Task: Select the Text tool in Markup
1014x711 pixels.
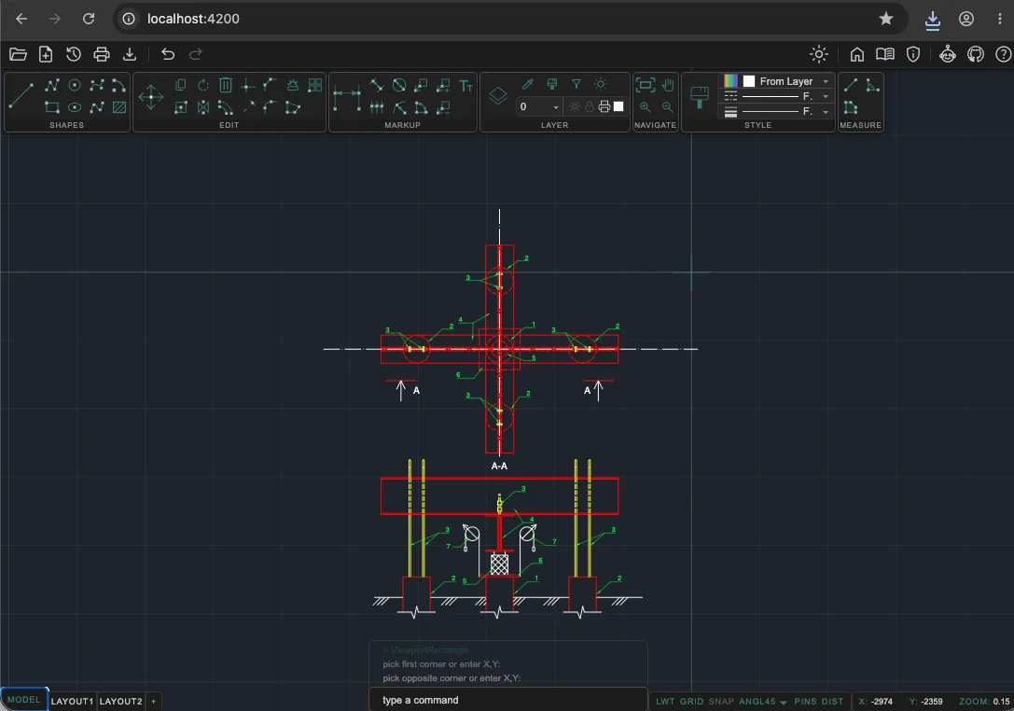Action: (465, 86)
